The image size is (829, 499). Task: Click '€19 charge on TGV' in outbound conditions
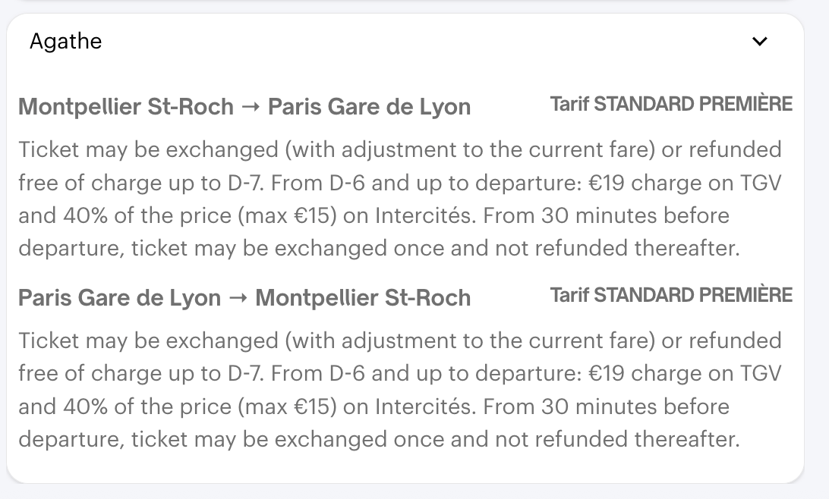685,184
